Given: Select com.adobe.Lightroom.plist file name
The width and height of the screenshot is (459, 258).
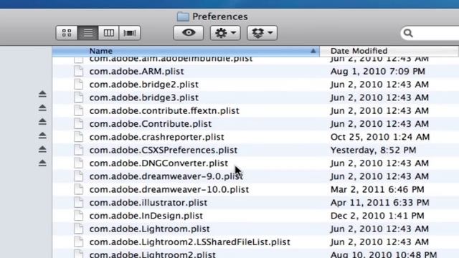Looking at the screenshot, I should (149, 229).
